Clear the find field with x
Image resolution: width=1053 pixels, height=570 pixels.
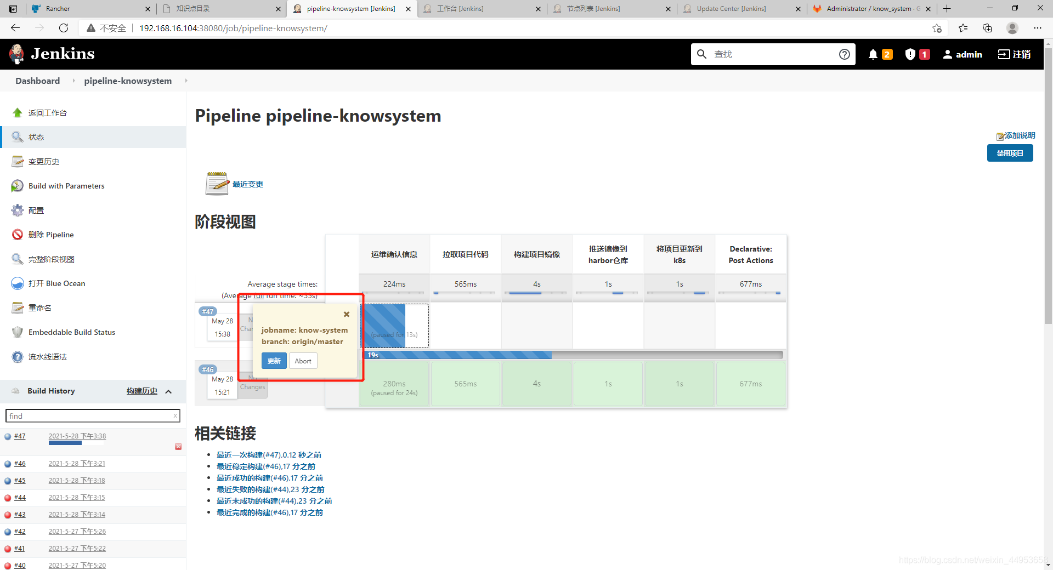coord(175,416)
